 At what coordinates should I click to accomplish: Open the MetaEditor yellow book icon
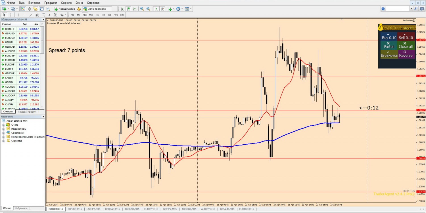79,9
